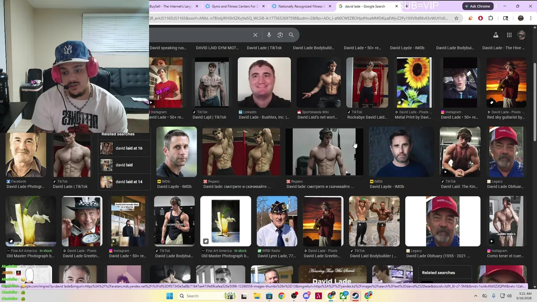Image resolution: width=537 pixels, height=302 pixels.
Task: Close the Nationally Recognized Fitness tab
Action: tap(330, 6)
